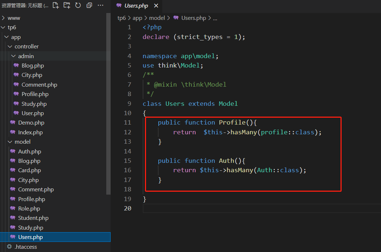Viewport: 381px width, 252px height.
Task: Open Card.php in model folder
Action: [x=29, y=170]
